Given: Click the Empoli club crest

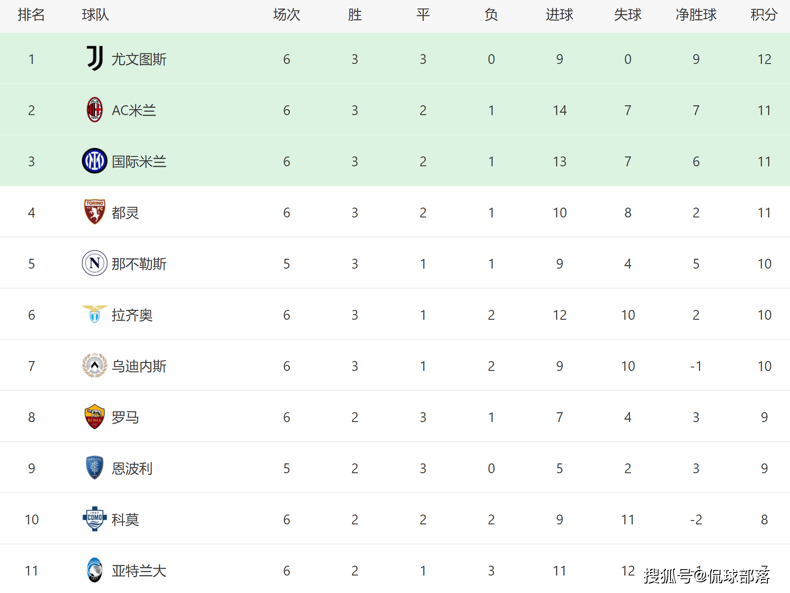Looking at the screenshot, I should (95, 468).
